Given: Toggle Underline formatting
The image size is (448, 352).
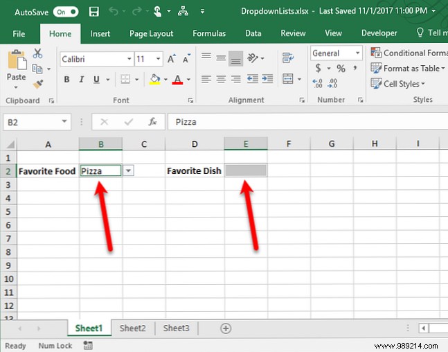Looking at the screenshot, I should (96, 79).
